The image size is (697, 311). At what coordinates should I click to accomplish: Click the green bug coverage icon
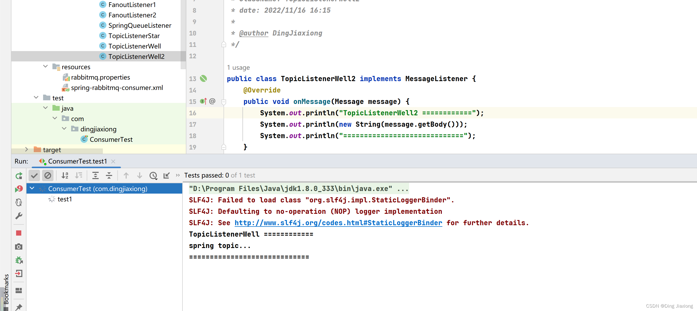[x=19, y=260]
